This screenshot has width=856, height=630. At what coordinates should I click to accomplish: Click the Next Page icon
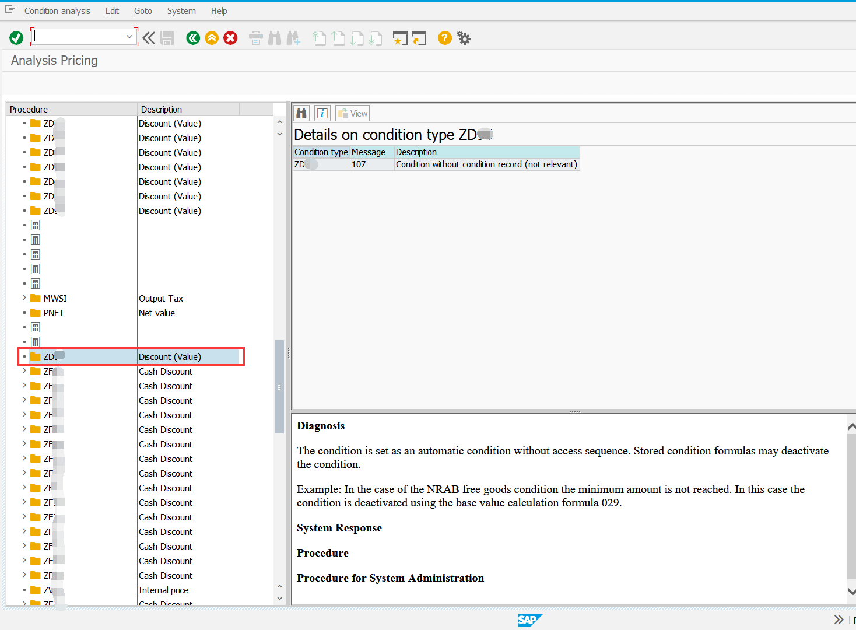pos(357,38)
